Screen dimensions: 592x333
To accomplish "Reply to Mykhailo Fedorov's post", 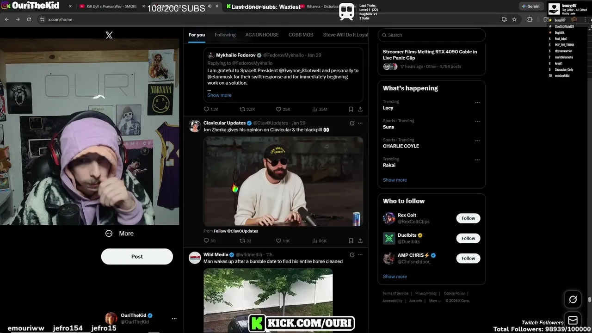I will coord(211,109).
